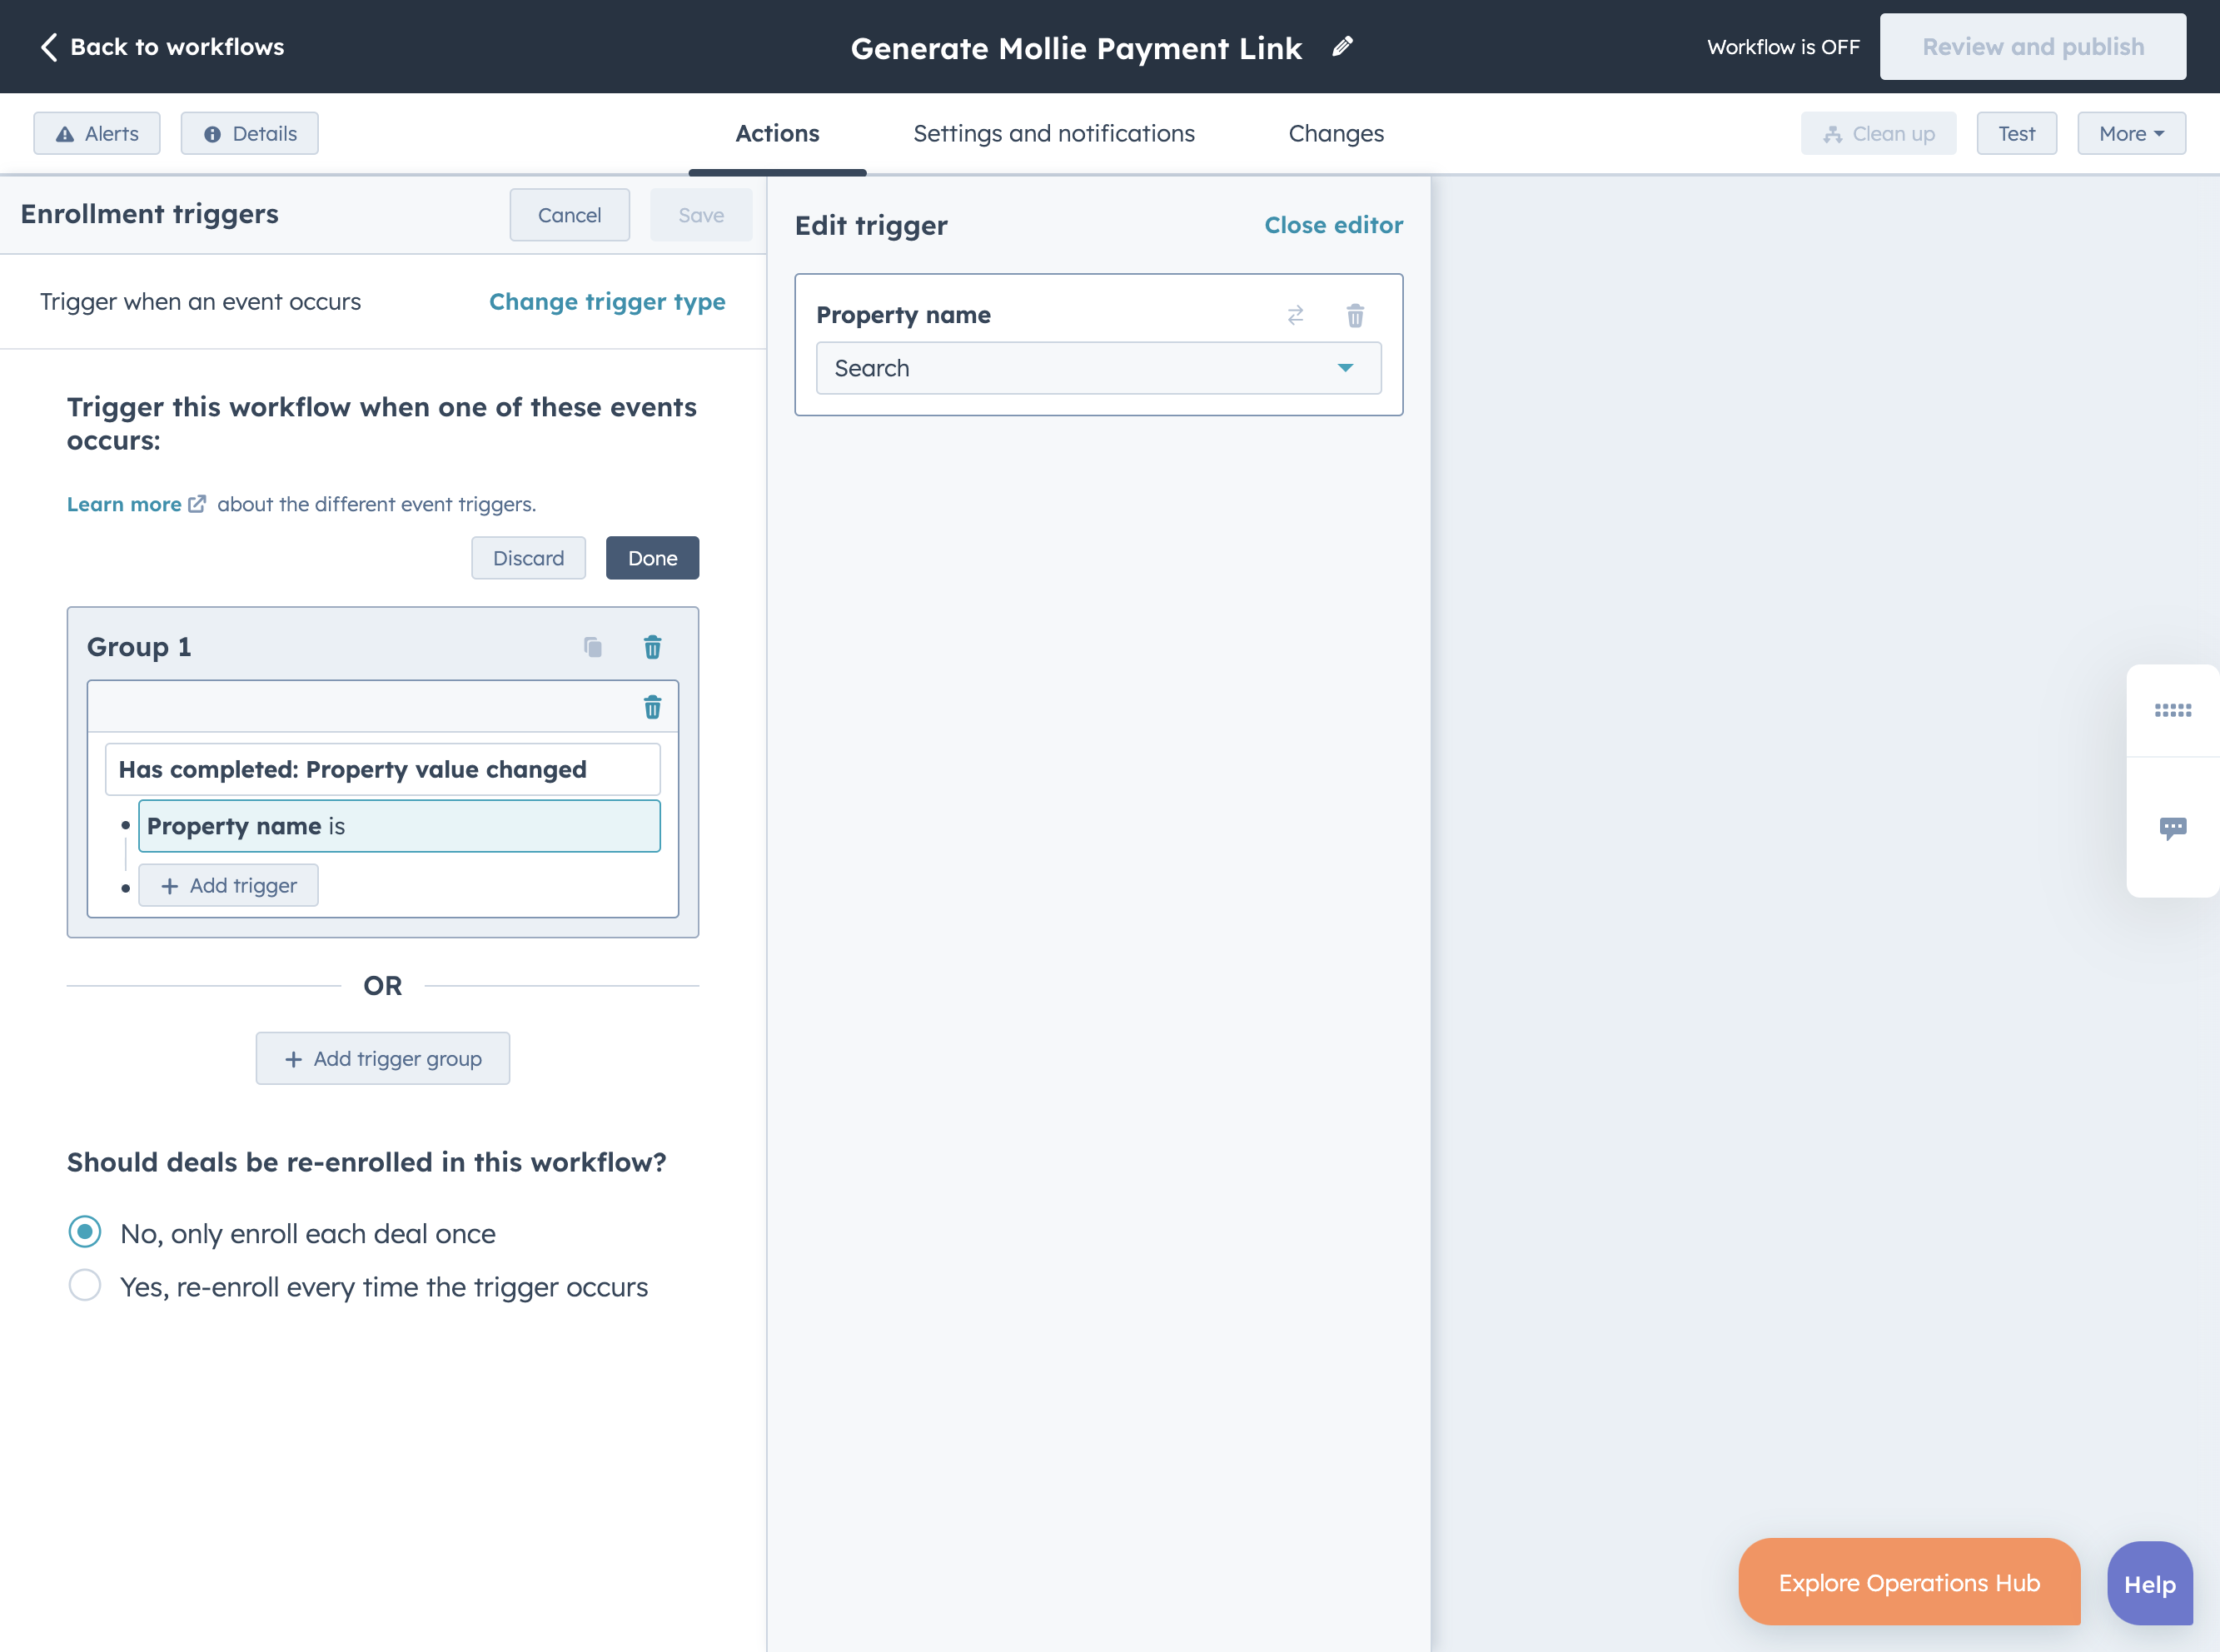
Task: Open Settings and notifications tab
Action: click(1053, 133)
